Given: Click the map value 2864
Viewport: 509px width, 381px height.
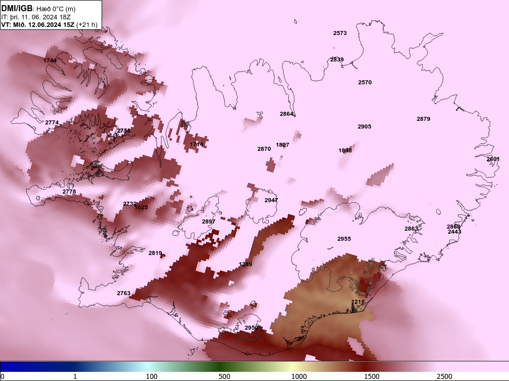Looking at the screenshot, I should coord(287,114).
